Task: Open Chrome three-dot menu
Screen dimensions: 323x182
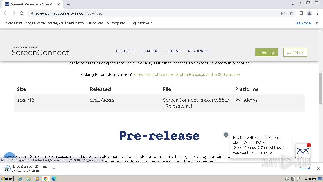Action: point(317,13)
